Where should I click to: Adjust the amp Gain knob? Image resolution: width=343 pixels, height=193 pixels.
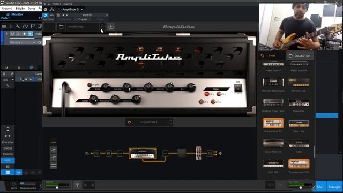coord(106,87)
